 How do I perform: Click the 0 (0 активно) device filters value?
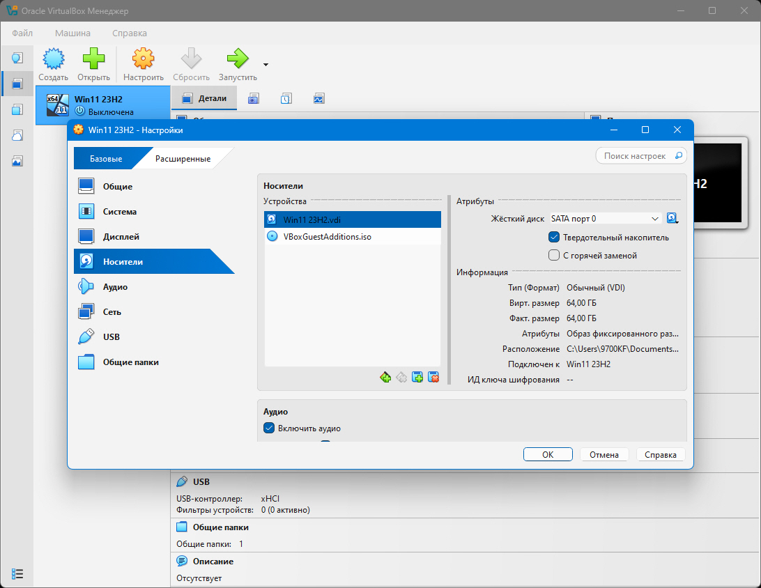tap(286, 510)
